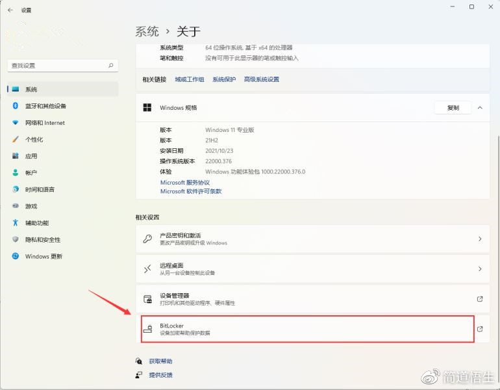The width and height of the screenshot is (500, 390).
Task: Click the key icon for 产品密钥和激活
Action: click(147, 239)
